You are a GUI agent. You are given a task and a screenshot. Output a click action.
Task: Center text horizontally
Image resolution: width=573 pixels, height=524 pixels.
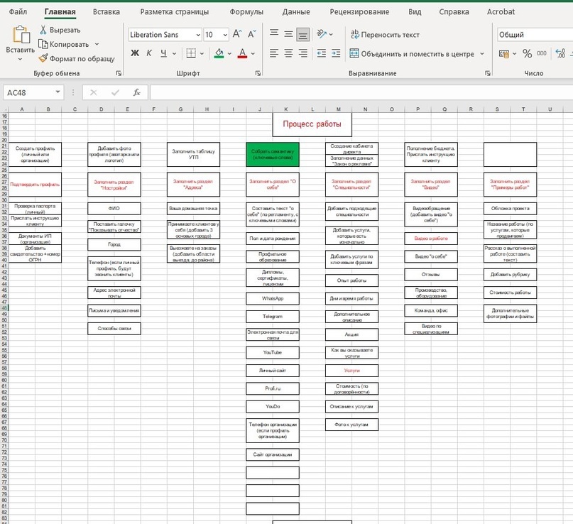[x=288, y=53]
